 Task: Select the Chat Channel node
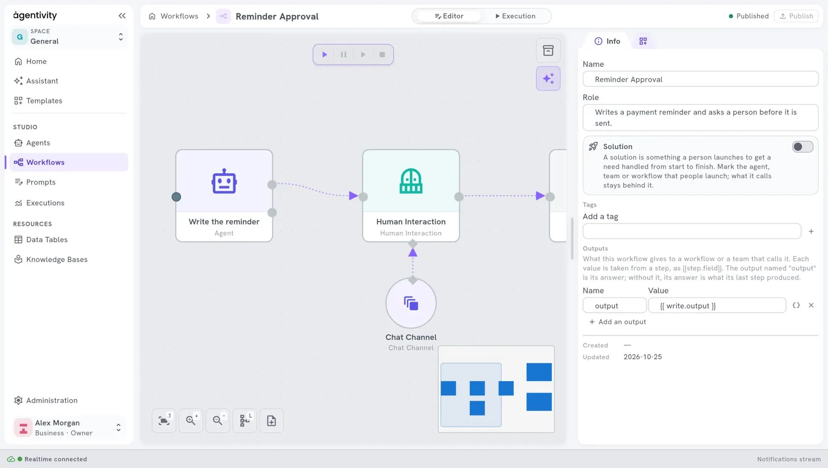point(411,303)
